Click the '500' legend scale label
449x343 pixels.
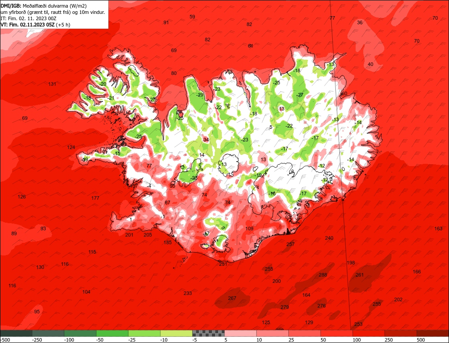point(421,340)
